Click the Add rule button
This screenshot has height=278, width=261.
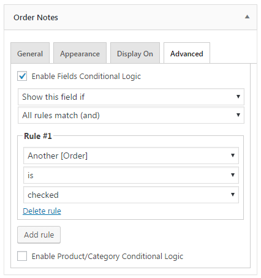click(x=39, y=235)
